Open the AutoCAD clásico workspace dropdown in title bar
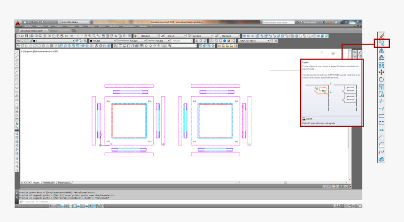 click(75, 22)
